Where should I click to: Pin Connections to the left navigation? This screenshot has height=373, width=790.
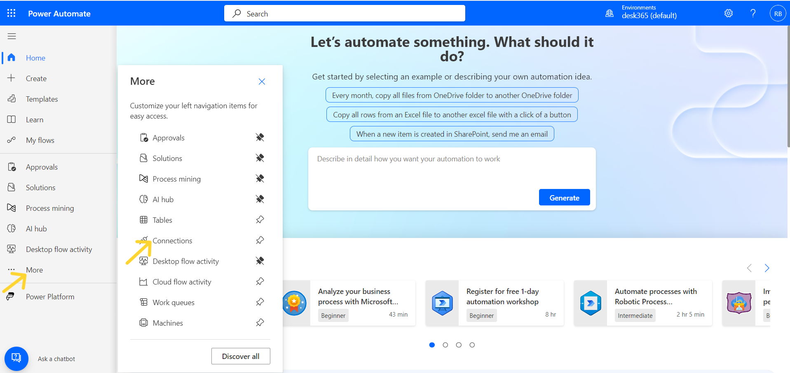tap(260, 240)
